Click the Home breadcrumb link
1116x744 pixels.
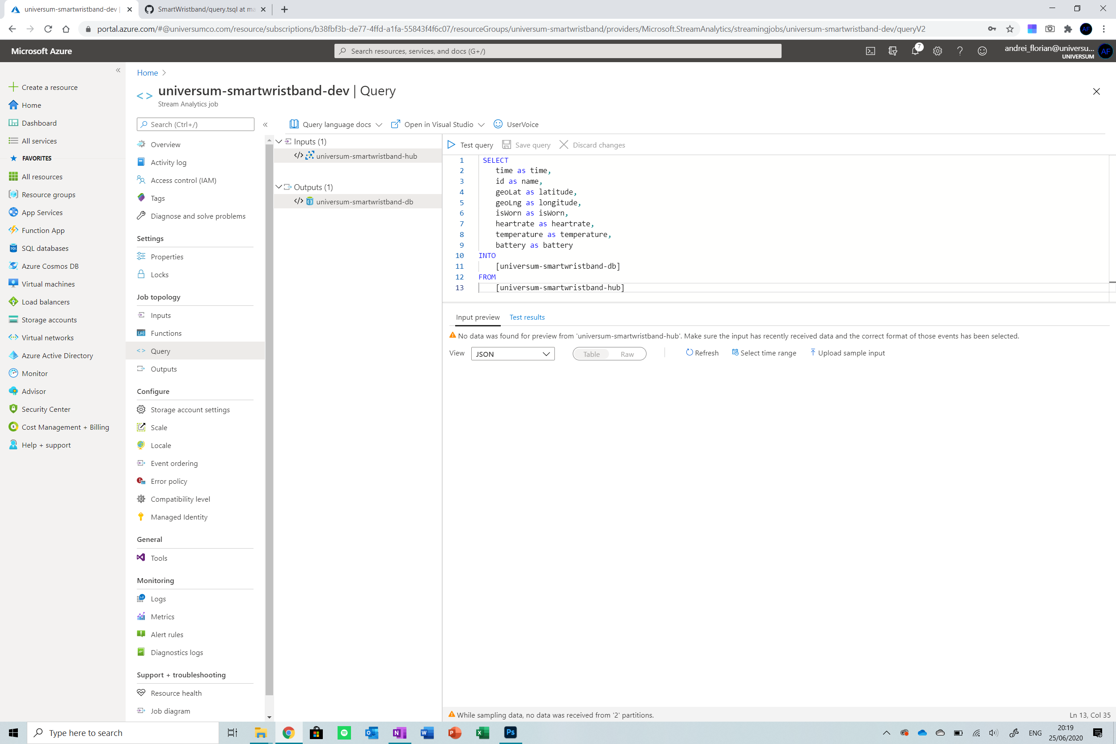[147, 72]
